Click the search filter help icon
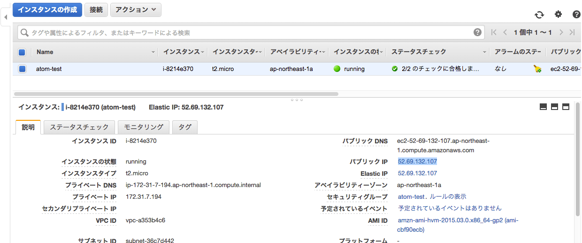The width and height of the screenshot is (582, 243). (x=477, y=32)
